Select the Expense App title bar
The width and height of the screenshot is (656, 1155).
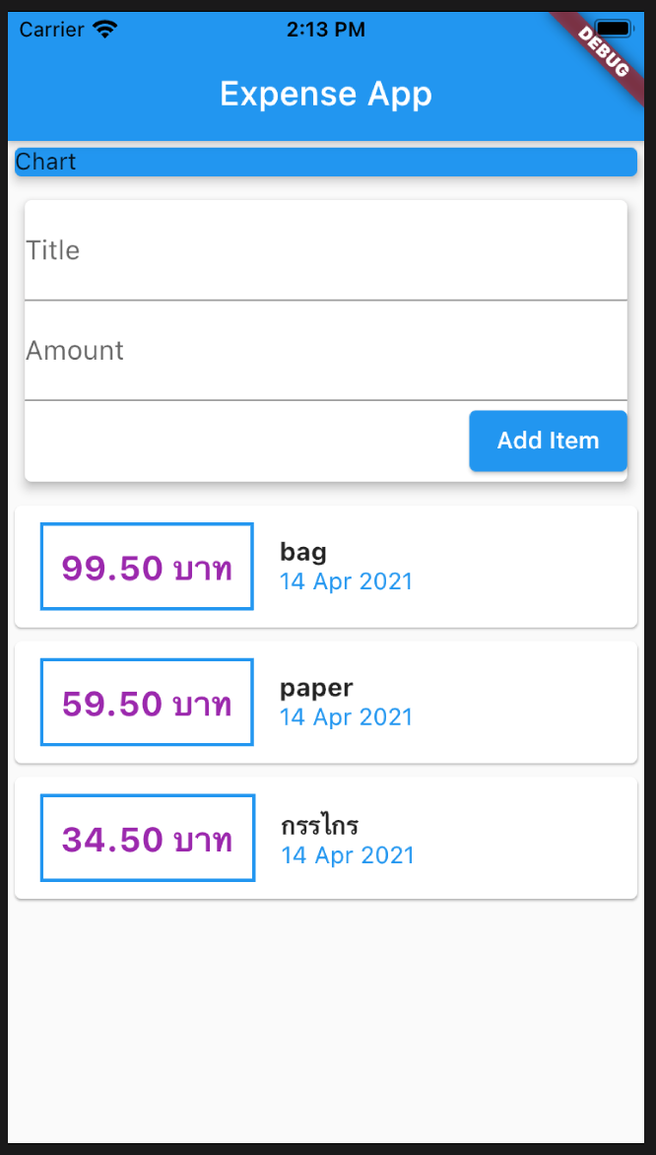tap(326, 94)
